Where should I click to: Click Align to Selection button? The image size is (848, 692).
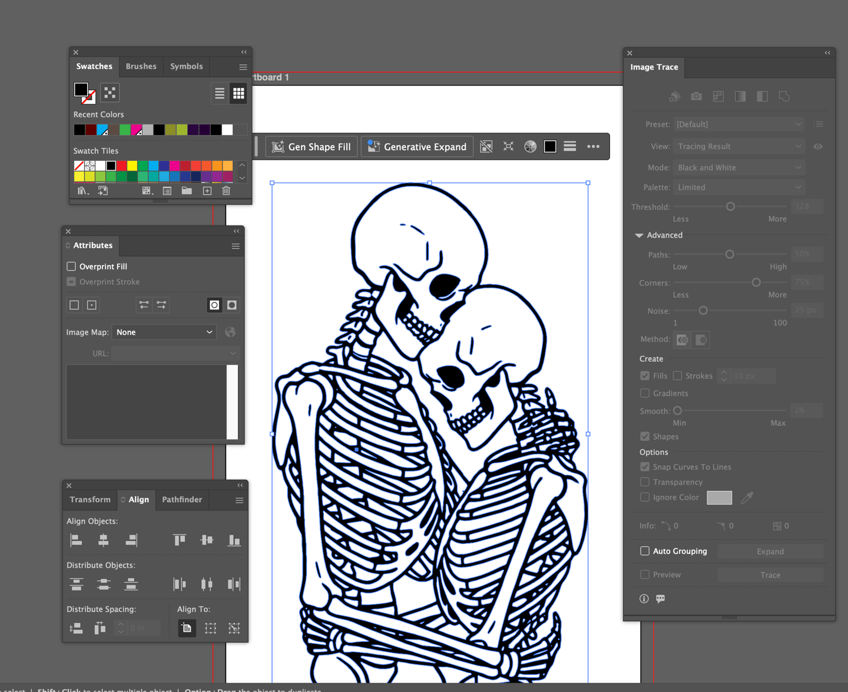point(210,628)
